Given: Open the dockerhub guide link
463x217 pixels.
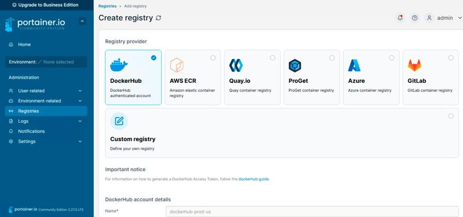Looking at the screenshot, I should (253, 179).
